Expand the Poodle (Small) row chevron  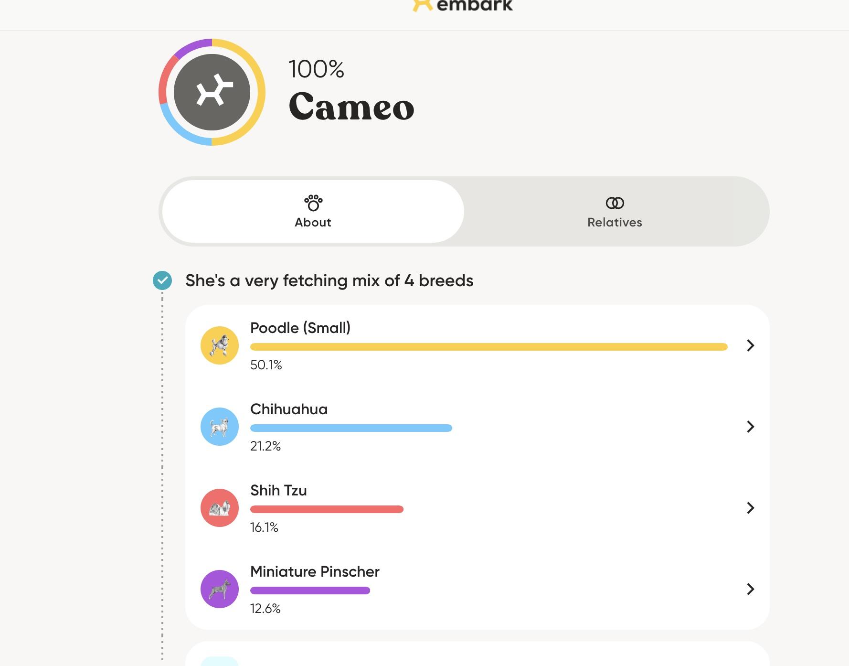click(750, 345)
